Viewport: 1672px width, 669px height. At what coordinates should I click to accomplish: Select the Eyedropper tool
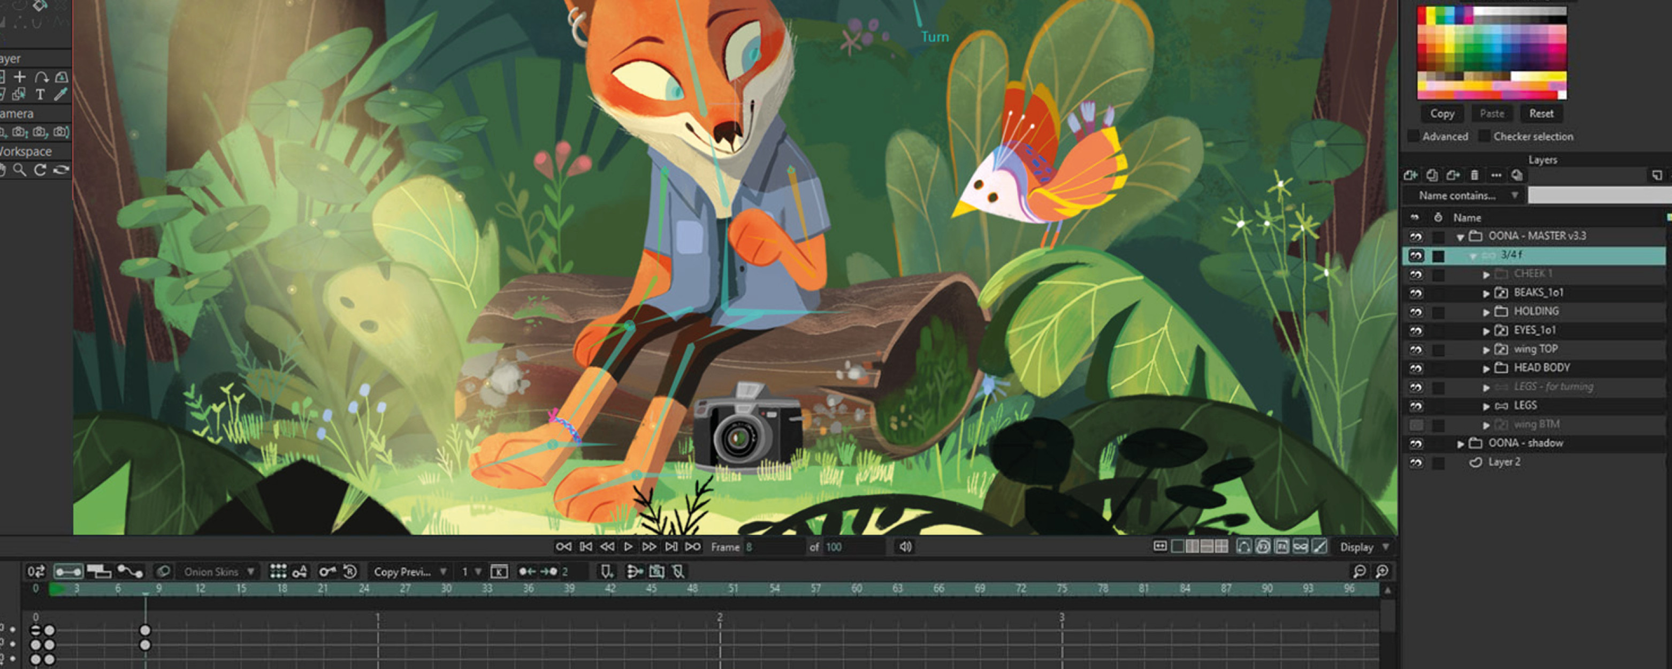pyautogui.click(x=60, y=95)
